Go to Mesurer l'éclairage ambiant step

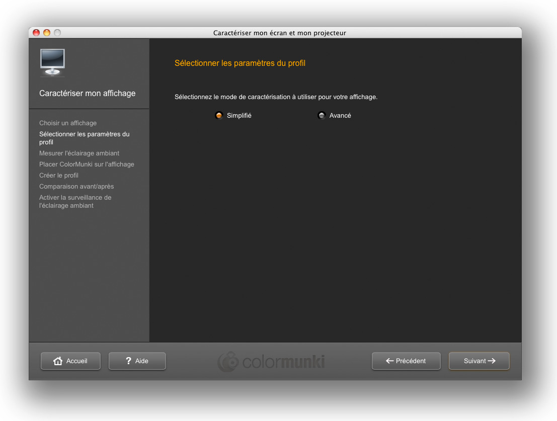pyautogui.click(x=79, y=153)
